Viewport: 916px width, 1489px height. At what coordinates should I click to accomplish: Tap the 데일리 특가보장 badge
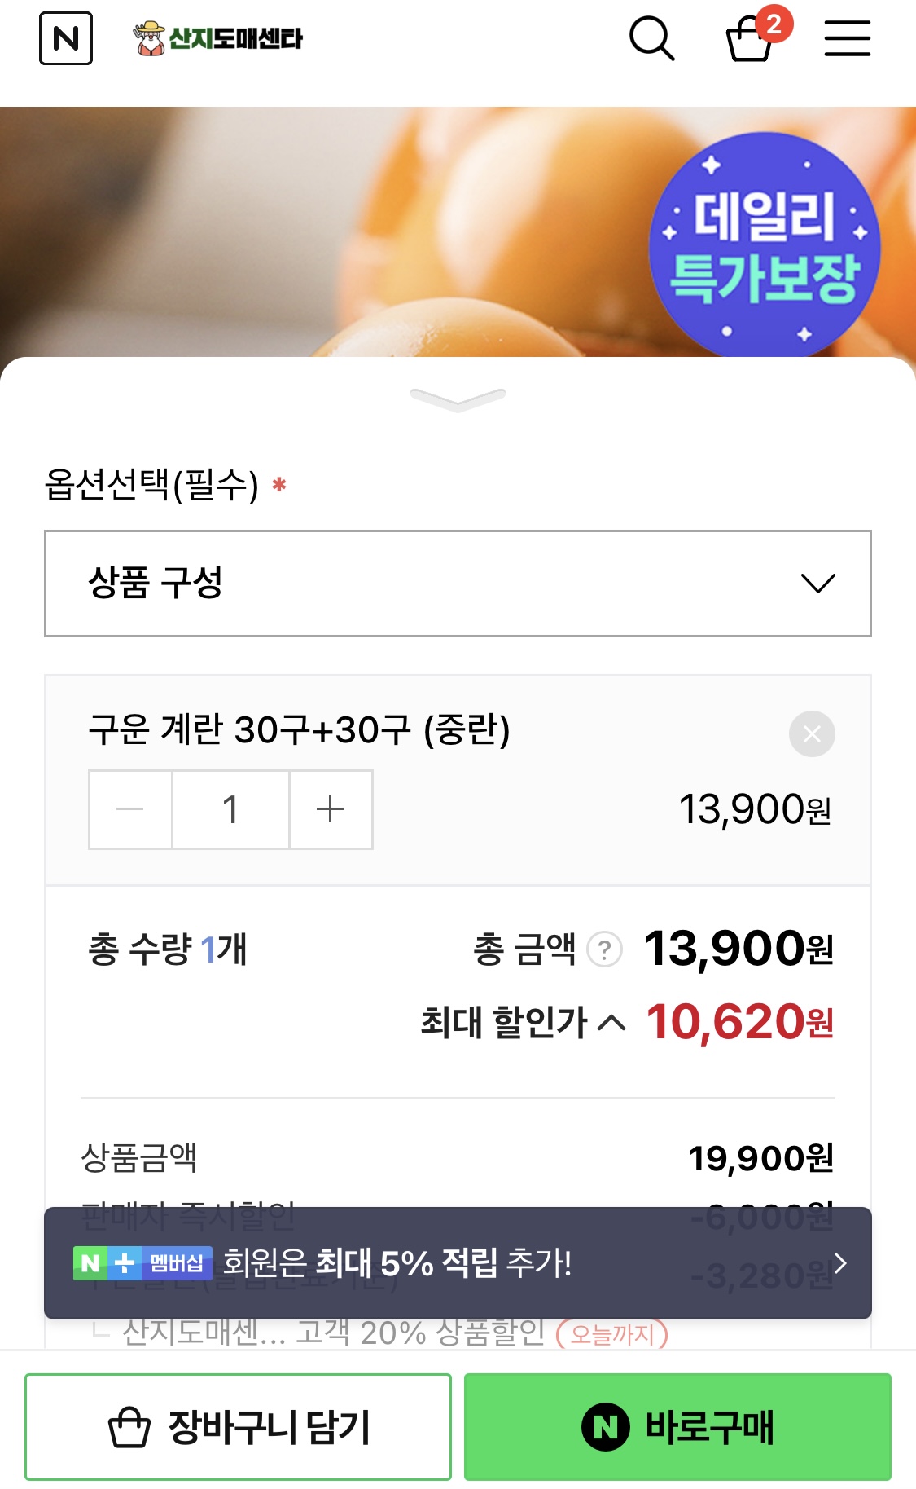coord(764,246)
